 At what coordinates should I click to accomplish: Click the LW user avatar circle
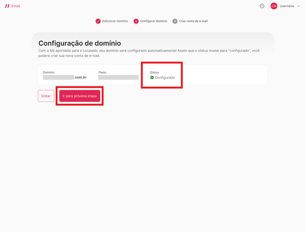274,6
